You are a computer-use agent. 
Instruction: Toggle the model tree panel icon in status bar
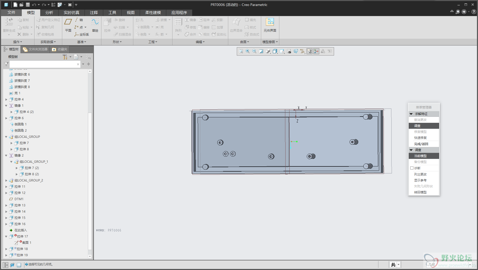(6, 265)
